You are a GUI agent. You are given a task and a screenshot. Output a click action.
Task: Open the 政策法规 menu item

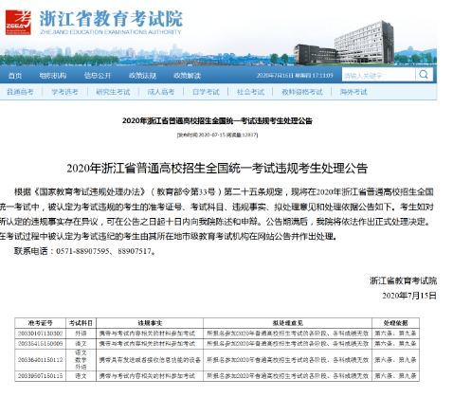pyautogui.click(x=142, y=76)
